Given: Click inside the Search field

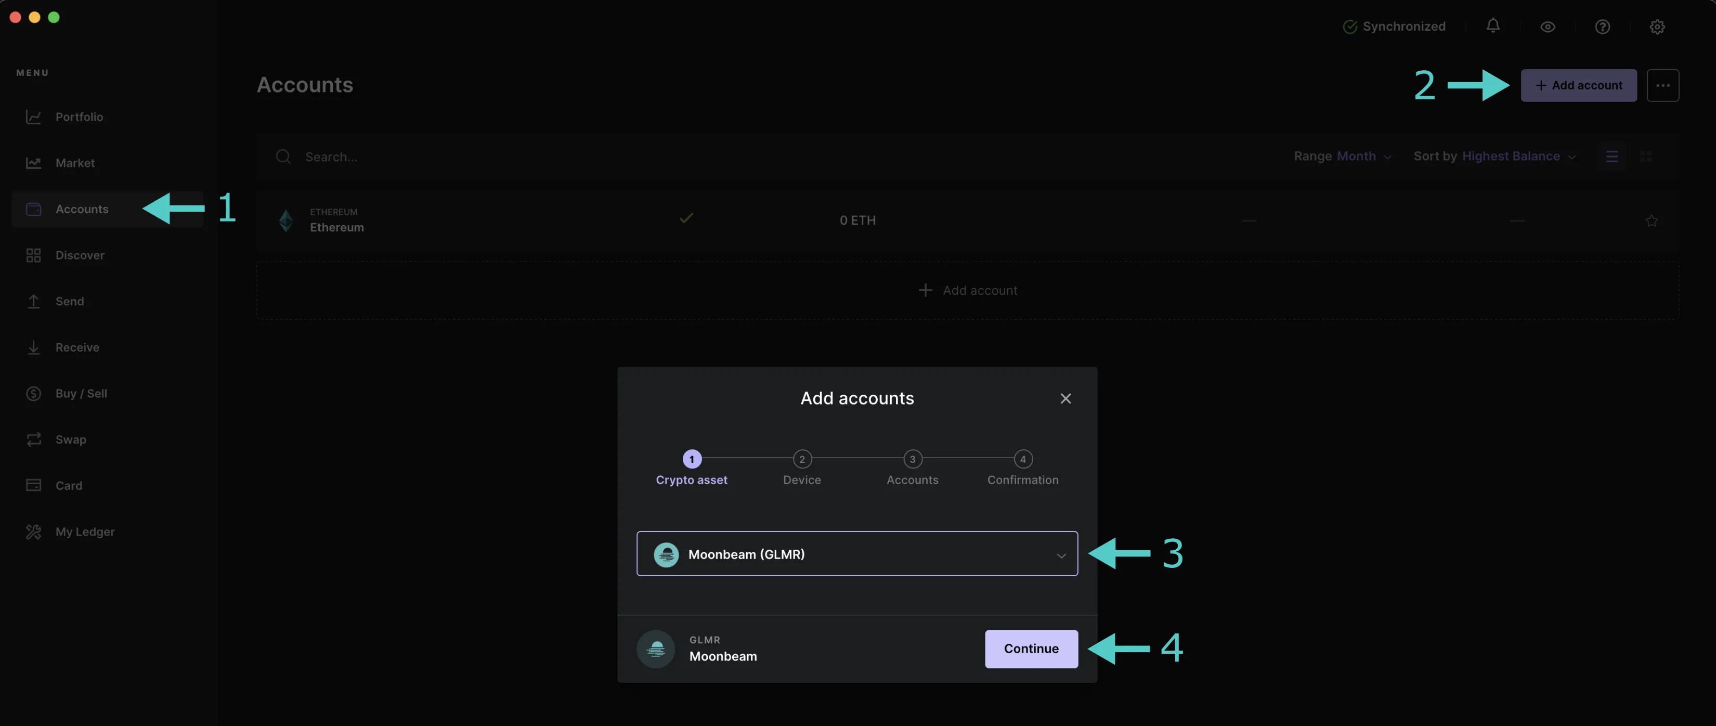Looking at the screenshot, I should point(367,157).
